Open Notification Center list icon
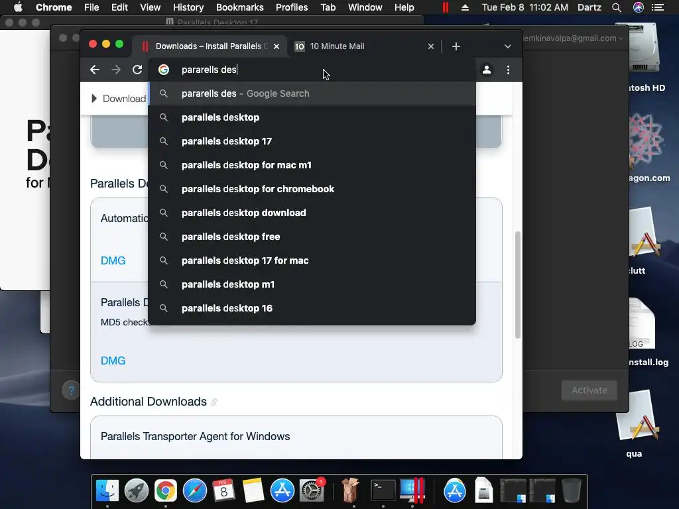Screen dimensions: 679x509 click(658, 7)
